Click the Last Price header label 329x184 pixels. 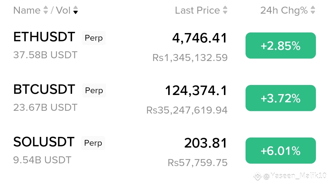point(197,10)
